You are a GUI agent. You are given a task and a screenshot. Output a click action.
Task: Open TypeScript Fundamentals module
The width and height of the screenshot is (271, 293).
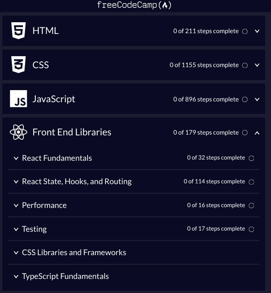tap(65, 276)
